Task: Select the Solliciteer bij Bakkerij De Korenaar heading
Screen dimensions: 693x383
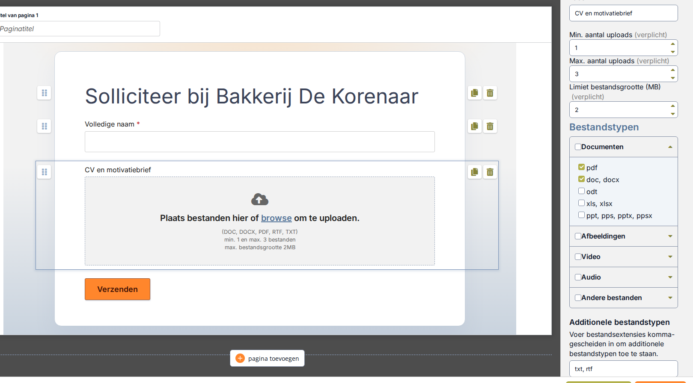Action: [252, 96]
